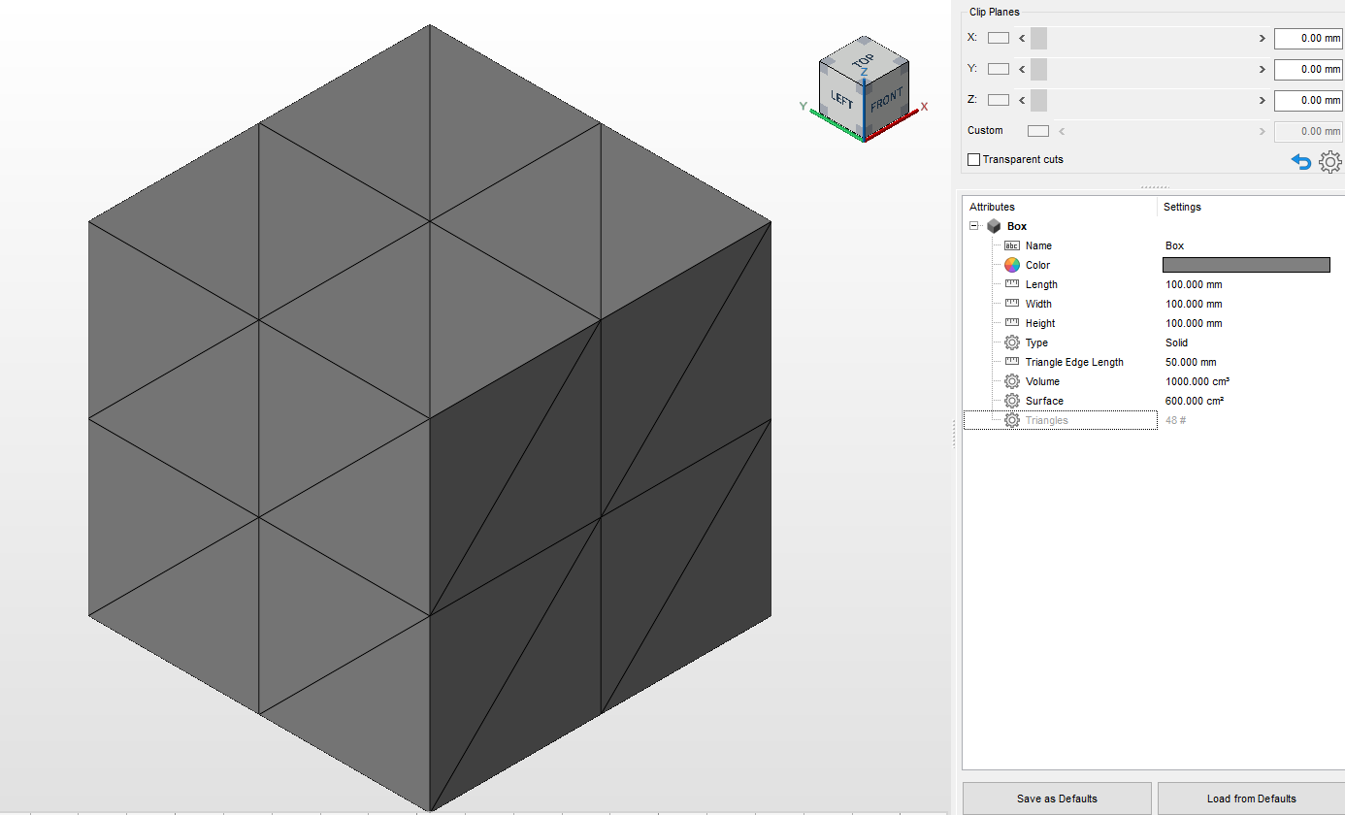
Task: Open the Clip Planes settings gear icon
Action: click(1329, 162)
